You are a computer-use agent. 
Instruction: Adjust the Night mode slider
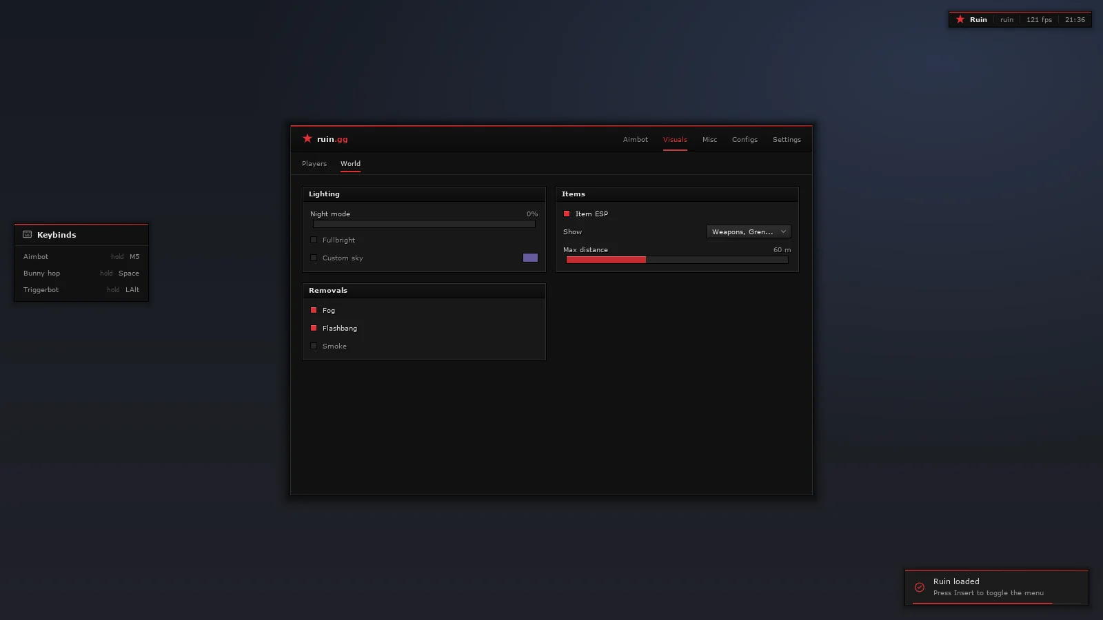click(424, 224)
